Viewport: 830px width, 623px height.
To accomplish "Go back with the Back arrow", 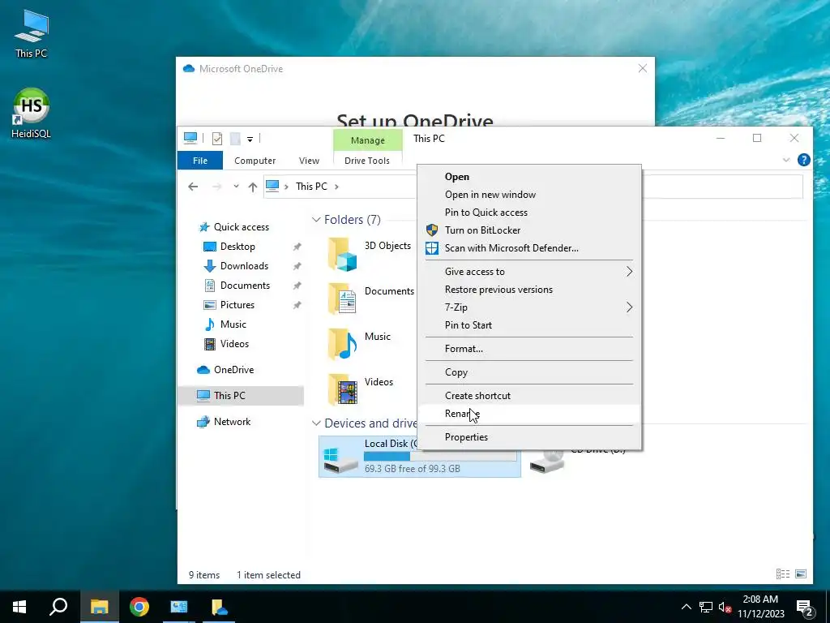I will [193, 187].
